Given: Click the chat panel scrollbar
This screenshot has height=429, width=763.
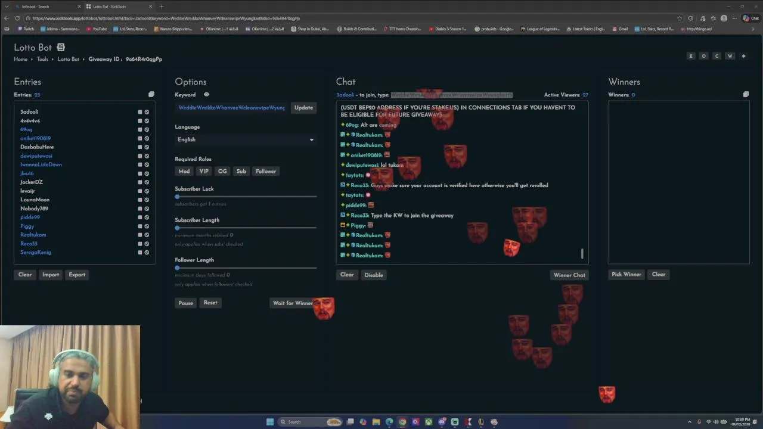Looking at the screenshot, I should tap(582, 254).
